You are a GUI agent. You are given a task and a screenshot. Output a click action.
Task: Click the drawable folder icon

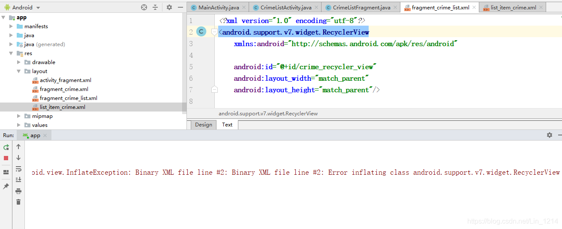(27, 62)
